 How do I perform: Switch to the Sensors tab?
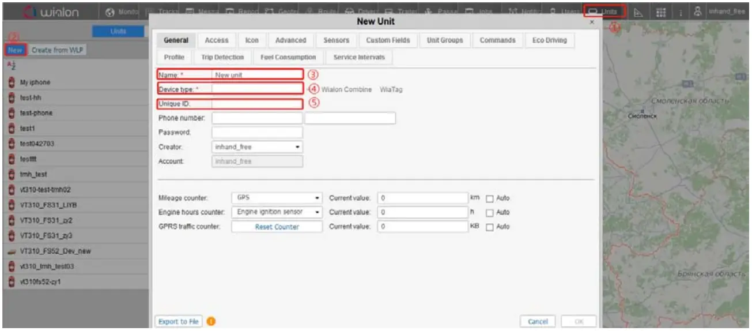337,40
